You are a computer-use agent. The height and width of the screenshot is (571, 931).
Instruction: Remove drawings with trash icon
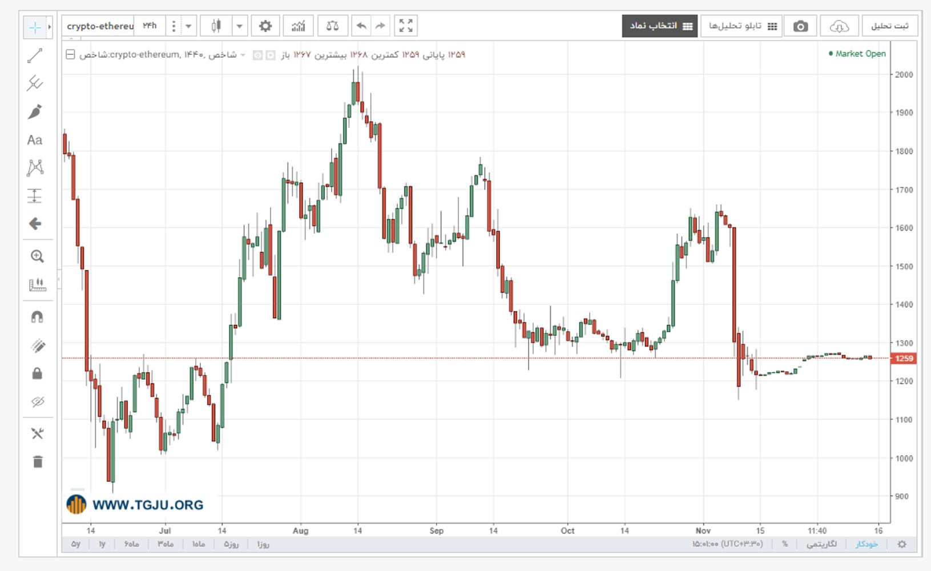[37, 462]
